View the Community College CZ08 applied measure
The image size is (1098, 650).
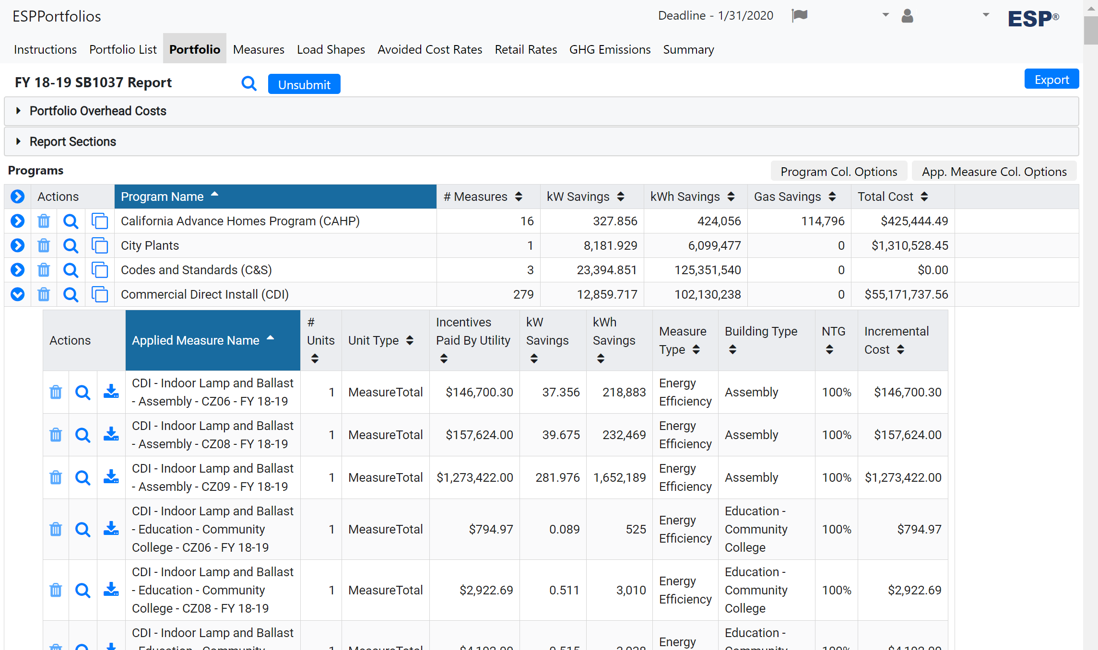[x=83, y=590]
